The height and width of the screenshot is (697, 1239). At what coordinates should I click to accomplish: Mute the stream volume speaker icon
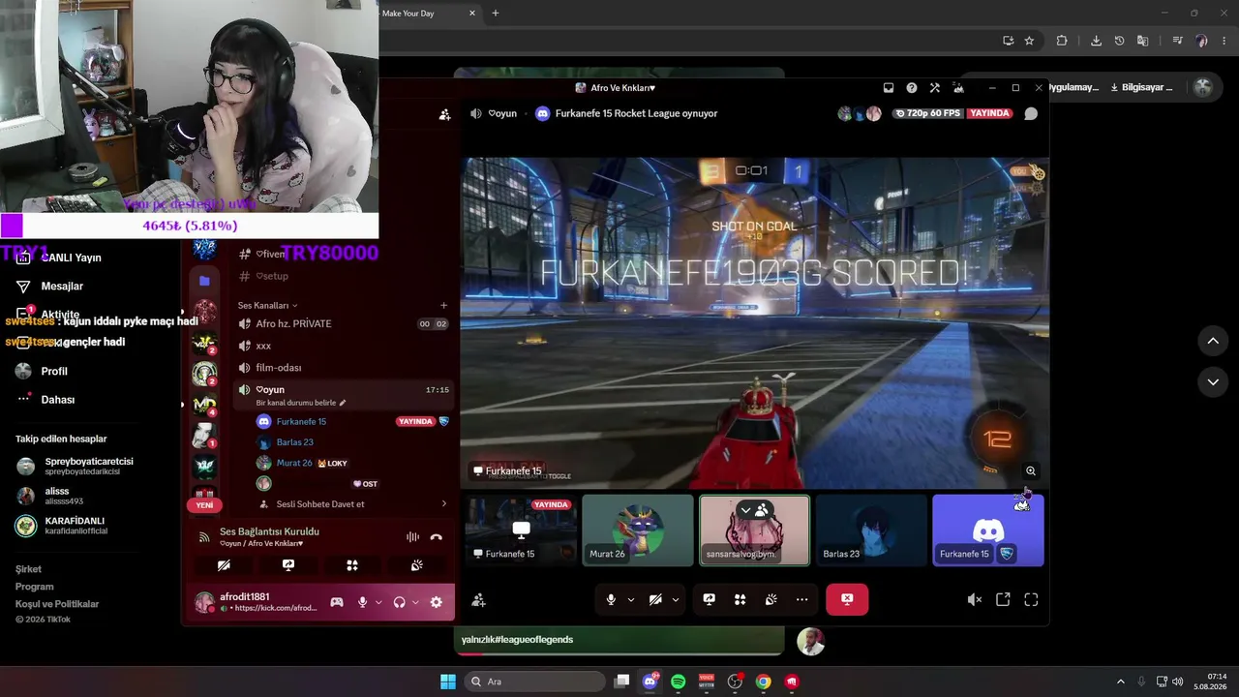pos(975,600)
